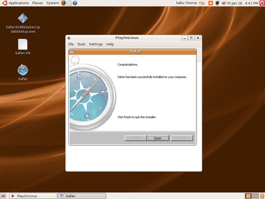Close the PlayOnLinux window

coord(198,38)
